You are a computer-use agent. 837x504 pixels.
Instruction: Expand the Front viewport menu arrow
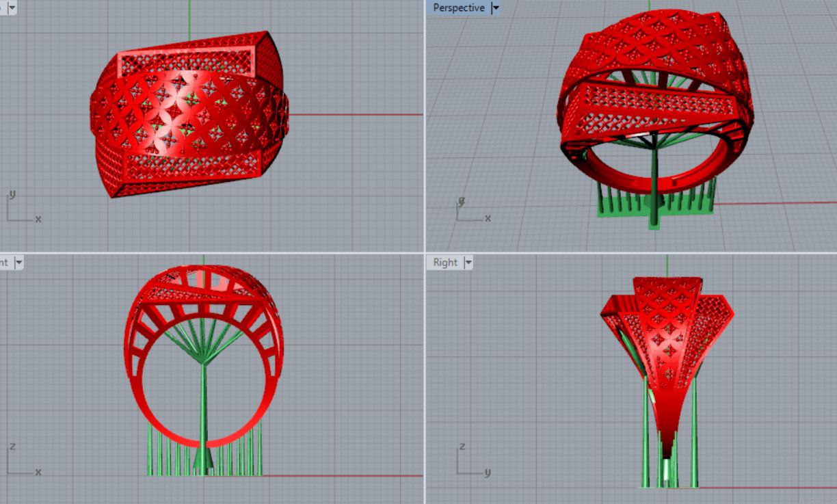[x=18, y=263]
